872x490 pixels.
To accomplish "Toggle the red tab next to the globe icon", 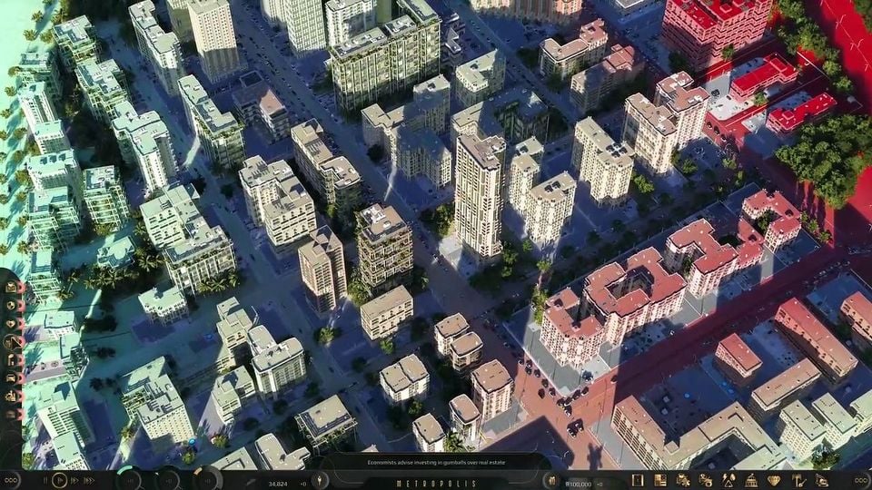I will pos(21,306).
